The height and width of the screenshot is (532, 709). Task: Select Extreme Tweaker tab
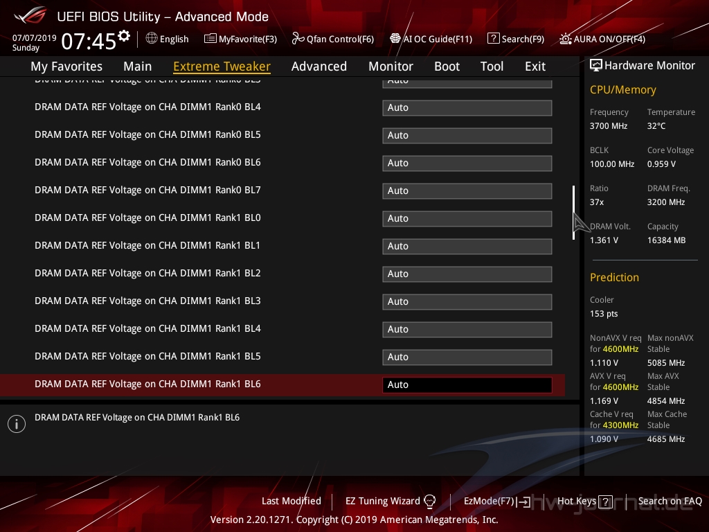point(222,66)
